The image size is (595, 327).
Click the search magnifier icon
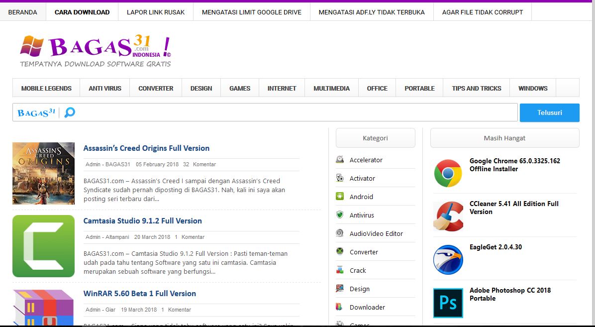(x=70, y=112)
